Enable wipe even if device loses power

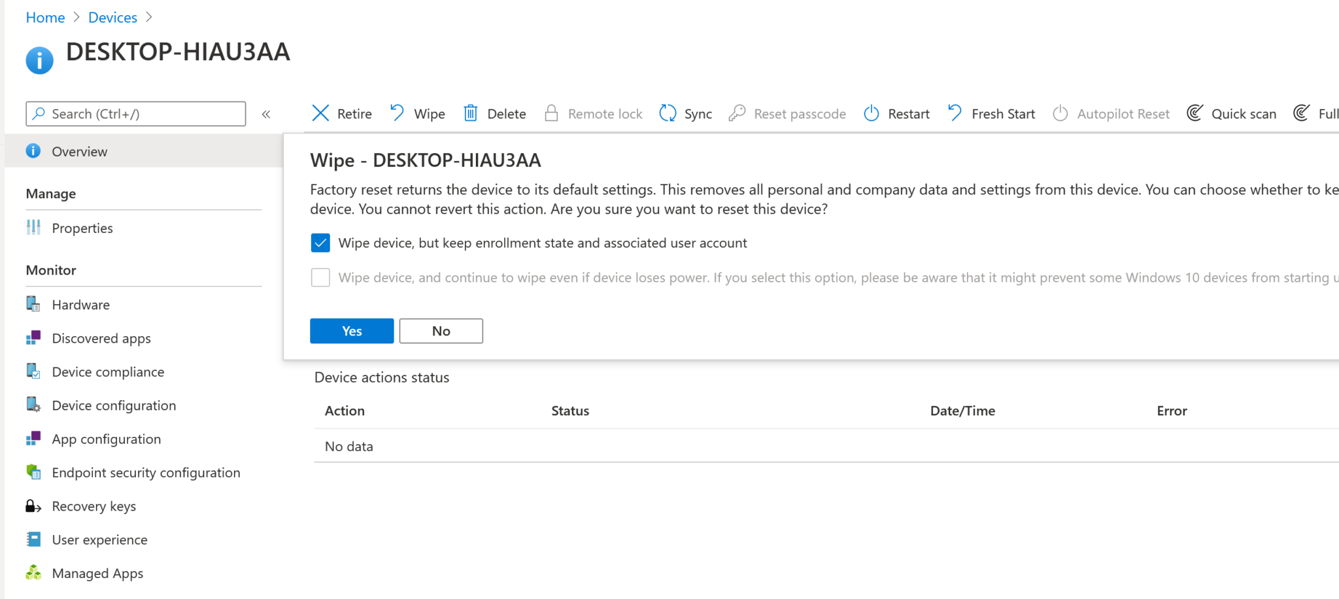(x=320, y=277)
